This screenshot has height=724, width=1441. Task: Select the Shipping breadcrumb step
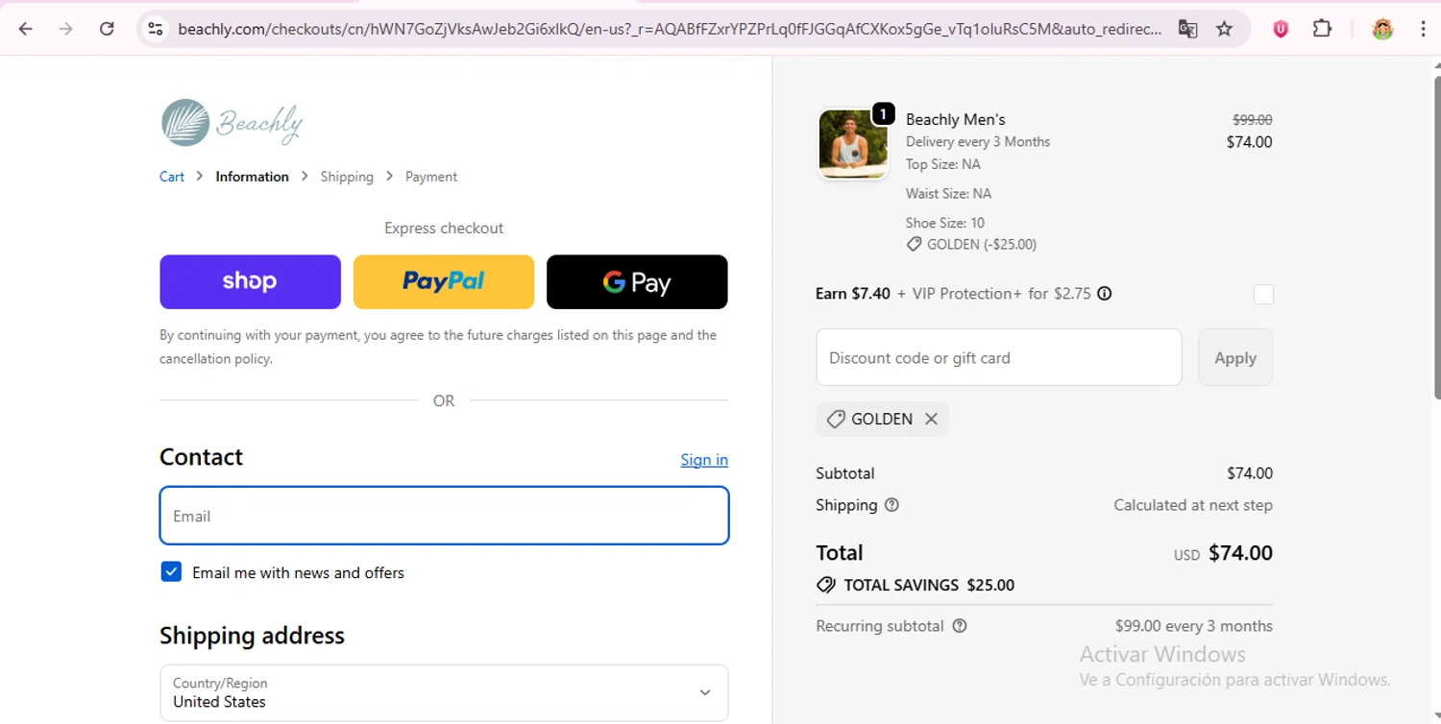(x=347, y=177)
